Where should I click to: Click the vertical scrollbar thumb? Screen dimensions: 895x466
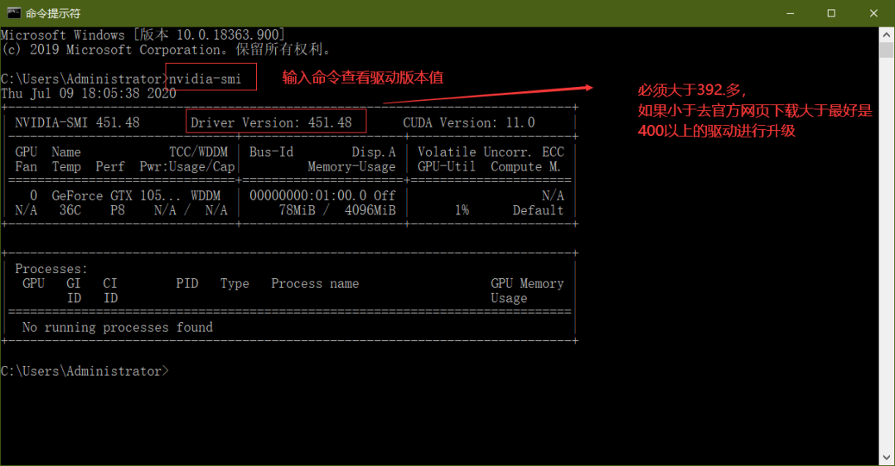coord(887,50)
